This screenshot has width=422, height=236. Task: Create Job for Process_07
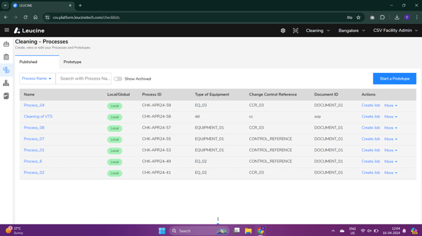tap(370, 139)
